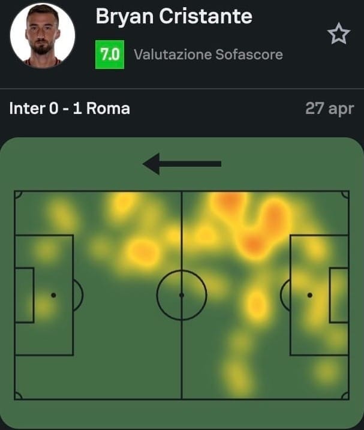The image size is (364, 430).
Task: Open the Bryan Cristante player name
Action: click(174, 16)
